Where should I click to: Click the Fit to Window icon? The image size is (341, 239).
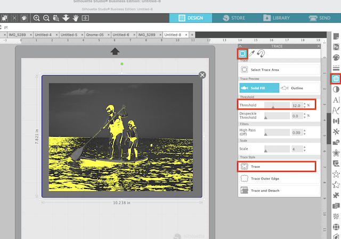(85, 18)
